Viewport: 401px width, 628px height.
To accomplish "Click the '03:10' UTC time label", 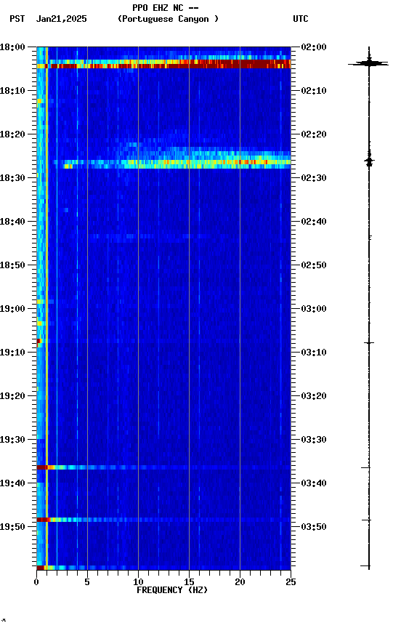I will 314,353.
